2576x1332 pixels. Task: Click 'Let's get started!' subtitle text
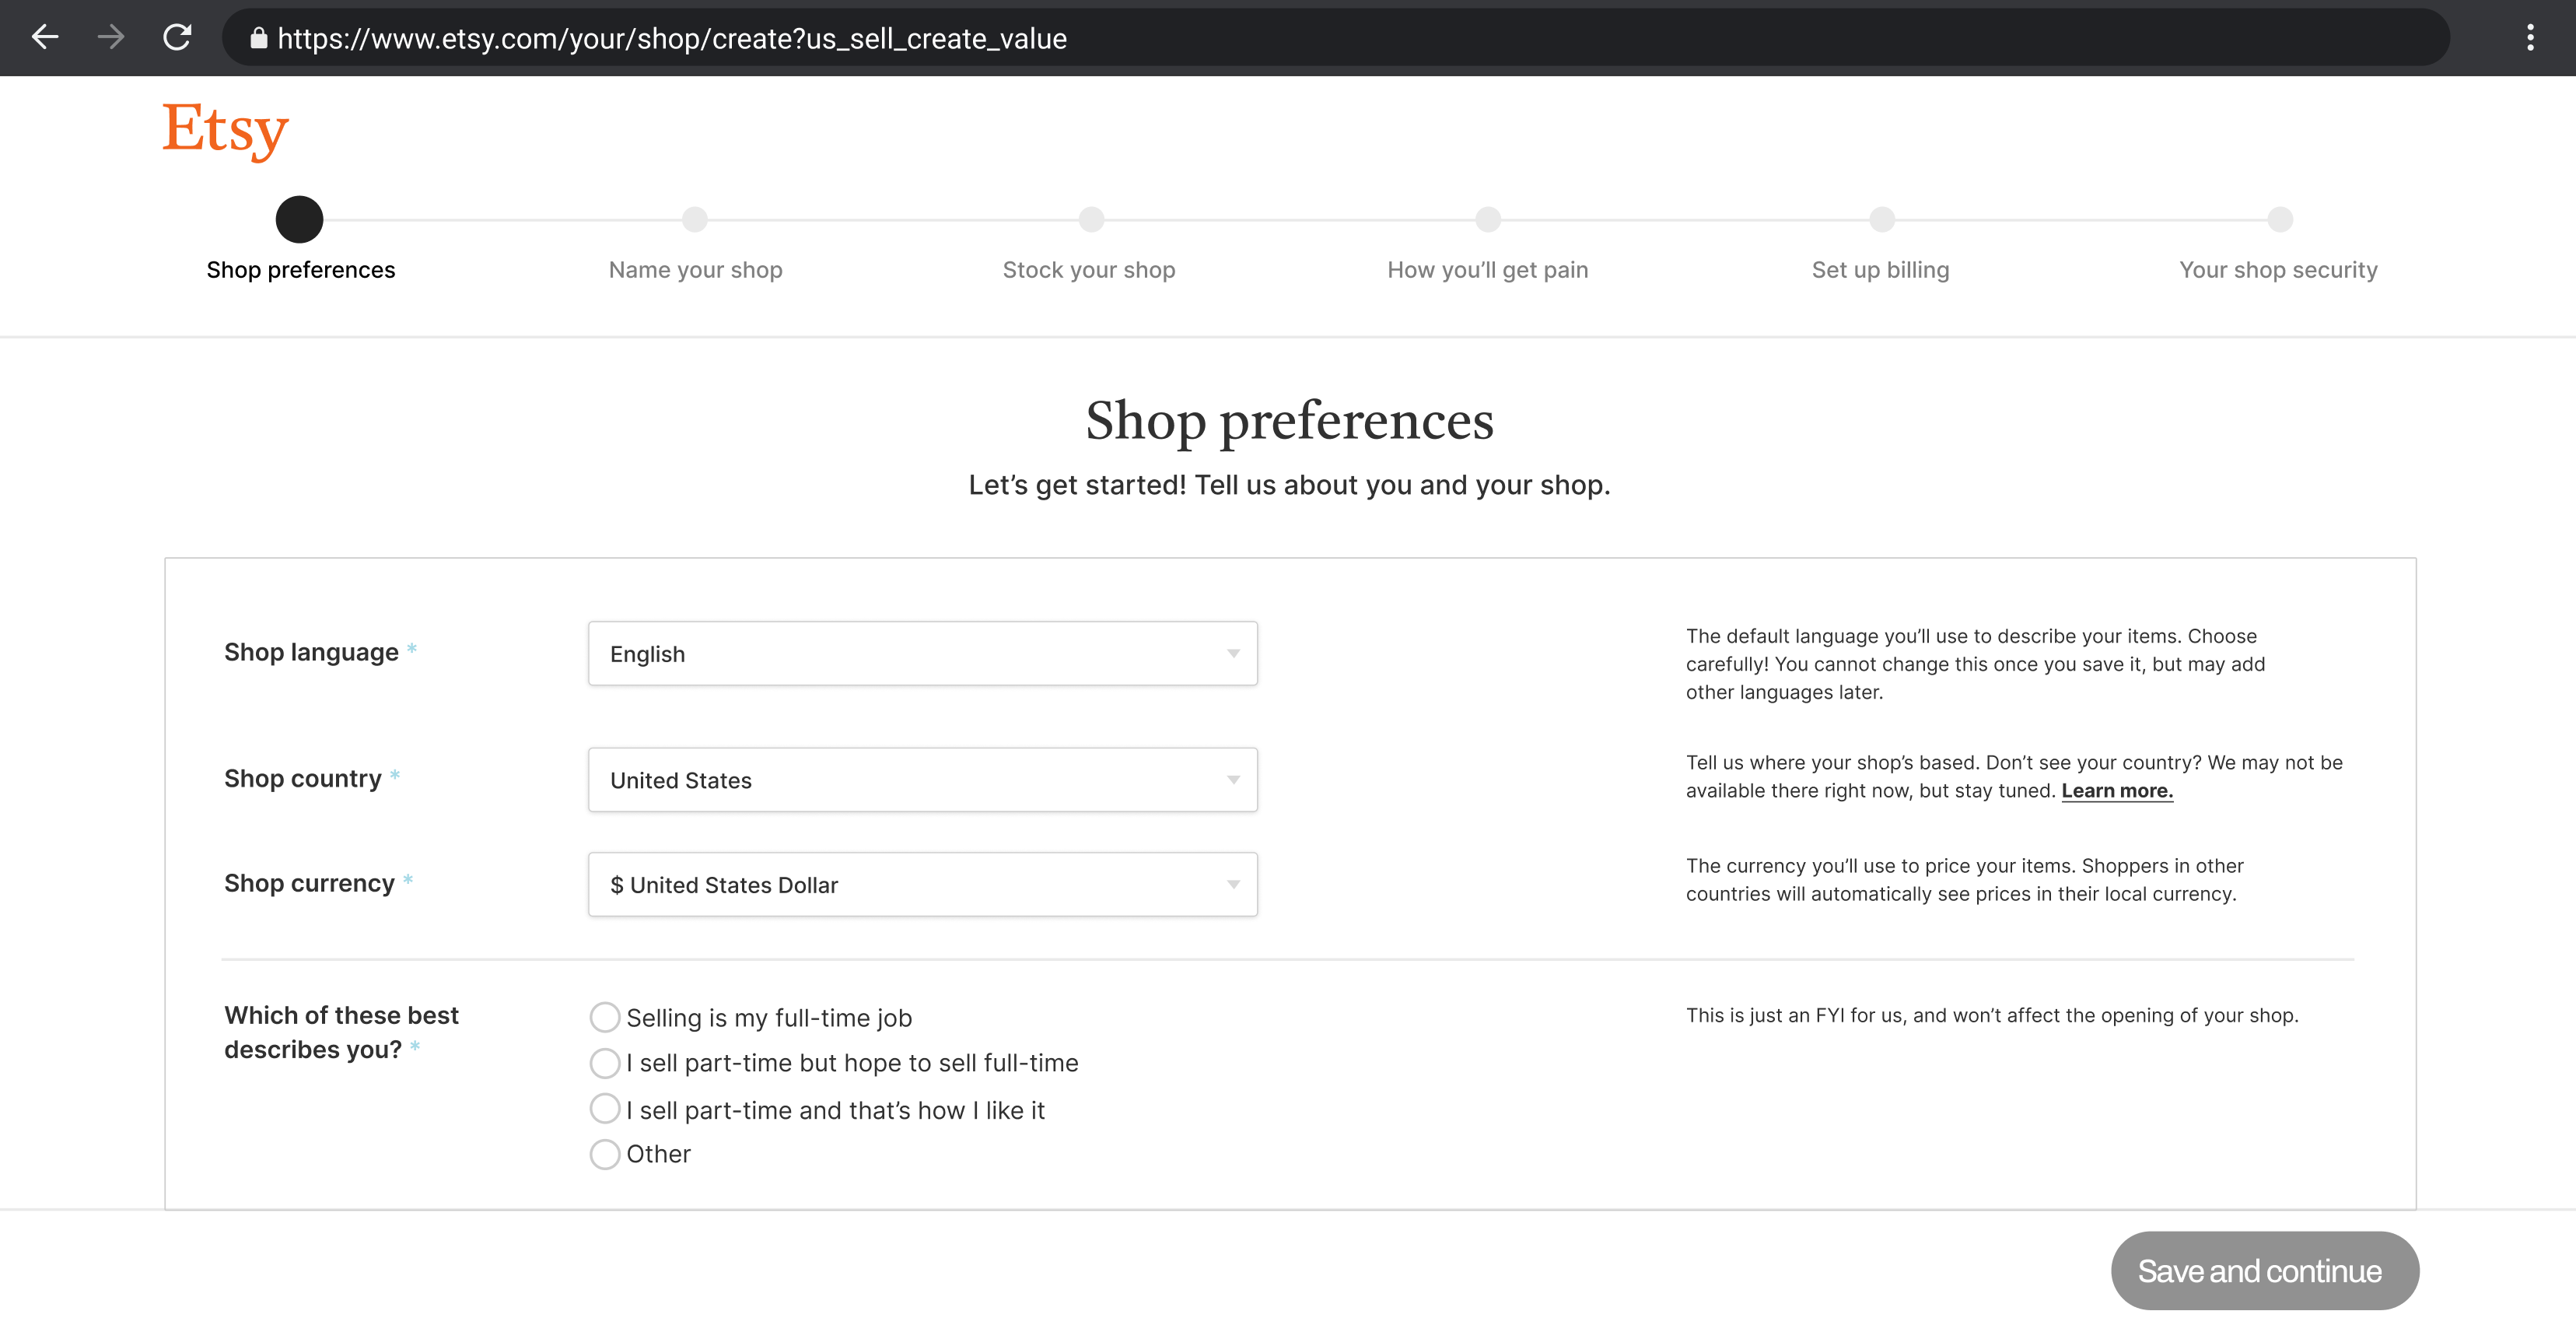tap(1289, 486)
